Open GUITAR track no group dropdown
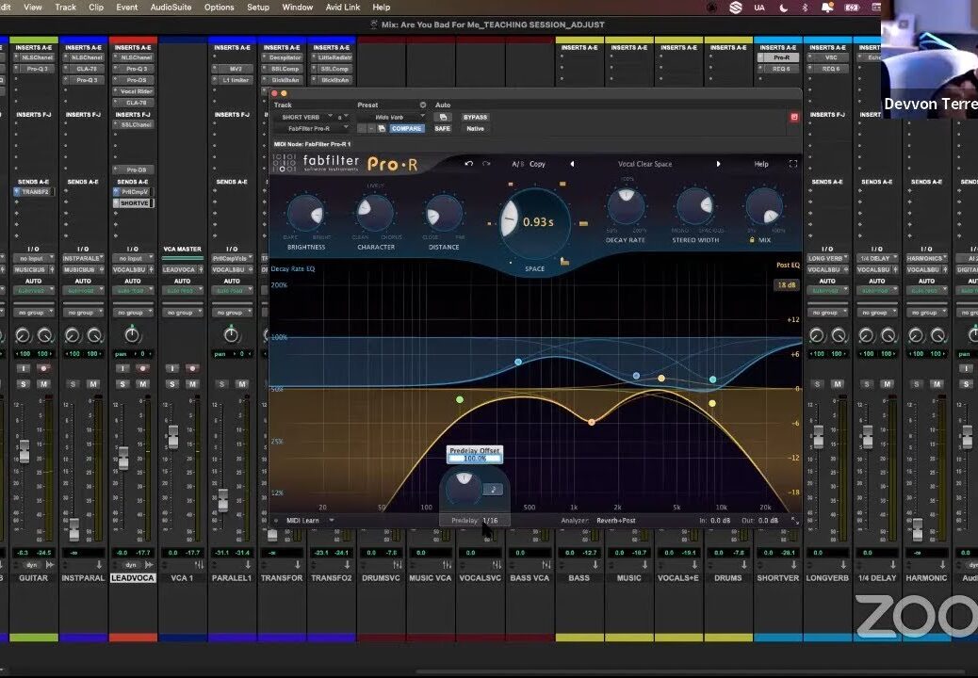 (x=33, y=313)
